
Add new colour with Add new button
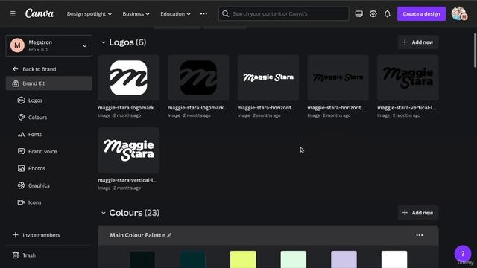click(418, 213)
